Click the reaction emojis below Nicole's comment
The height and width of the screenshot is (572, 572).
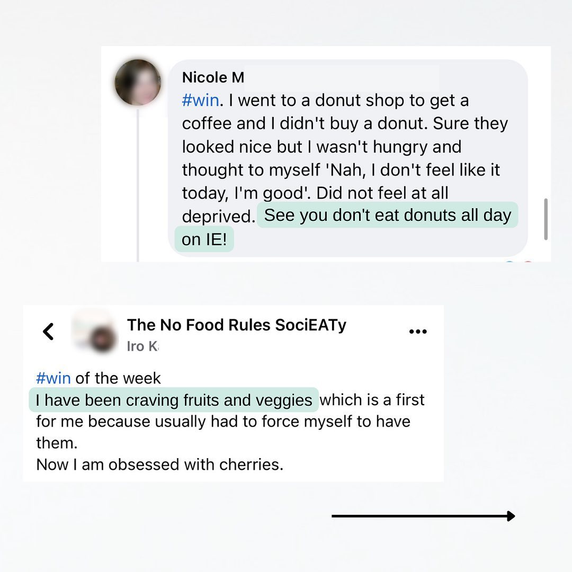(518, 262)
